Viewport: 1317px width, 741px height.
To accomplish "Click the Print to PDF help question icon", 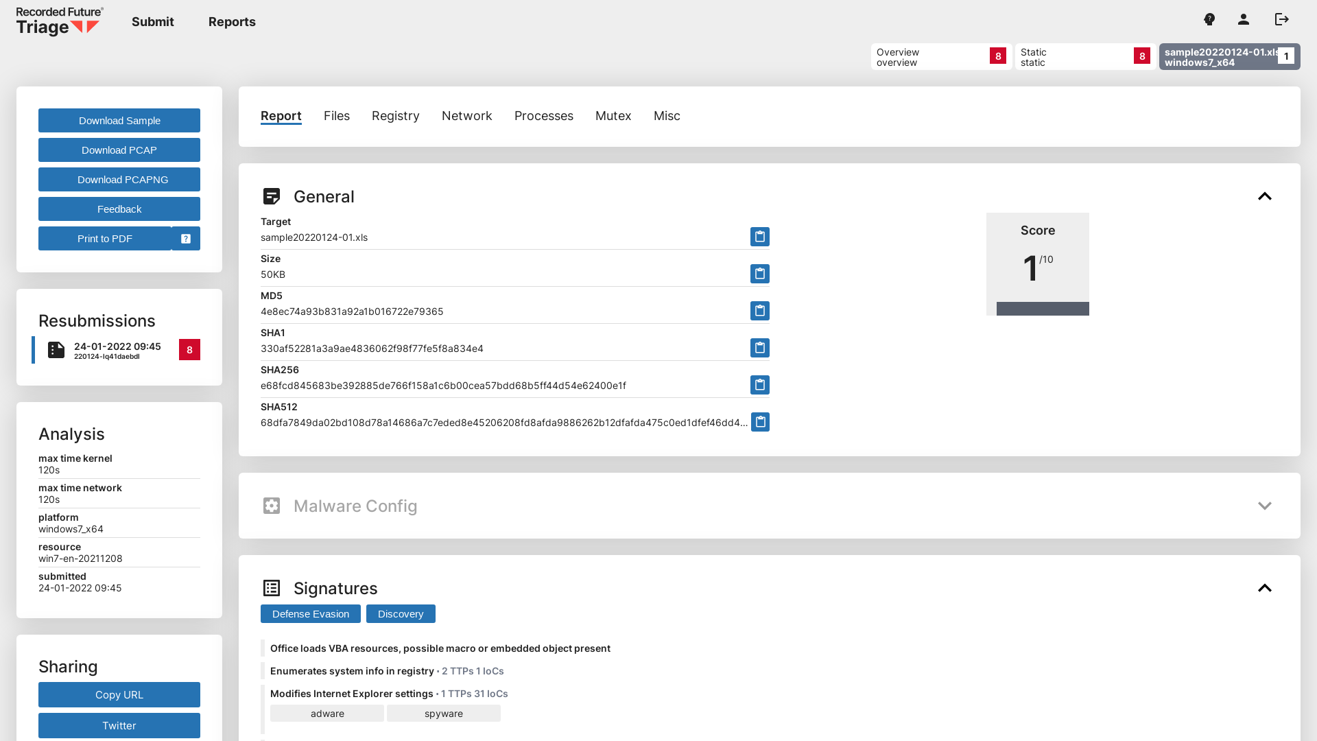I will click(186, 239).
